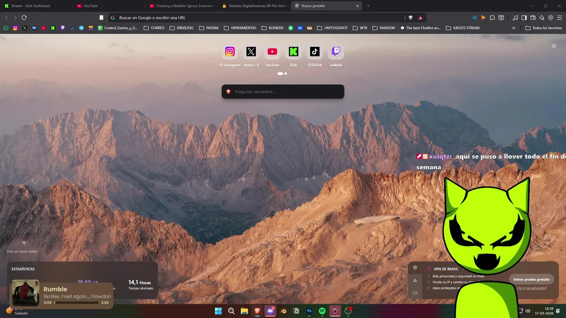Open Brave Rewards triangle icon
The width and height of the screenshot is (566, 318).
coord(420,18)
